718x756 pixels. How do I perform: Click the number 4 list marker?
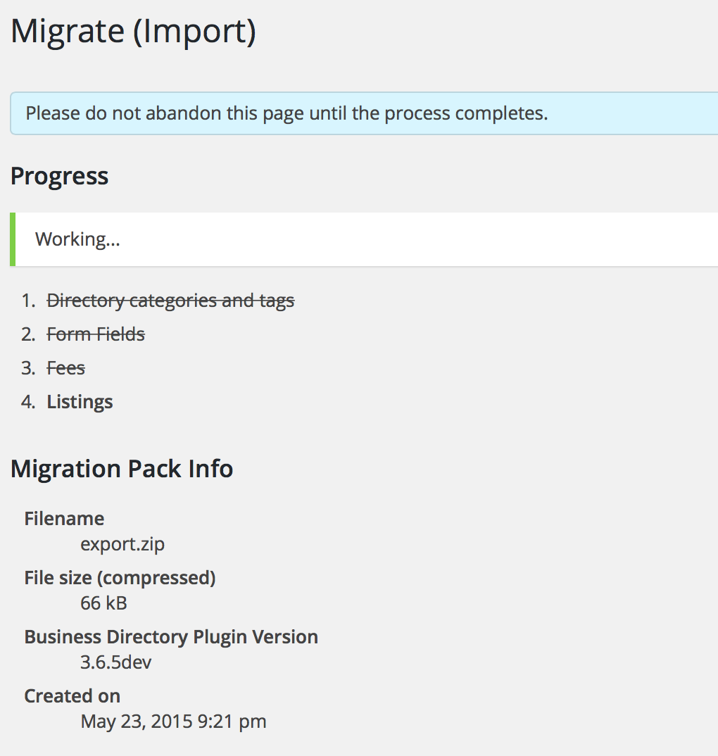pos(28,402)
